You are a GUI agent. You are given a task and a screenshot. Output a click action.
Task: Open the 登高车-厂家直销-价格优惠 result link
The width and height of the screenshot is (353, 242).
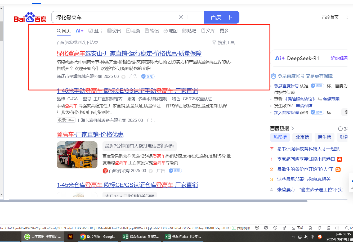click(x=90, y=134)
